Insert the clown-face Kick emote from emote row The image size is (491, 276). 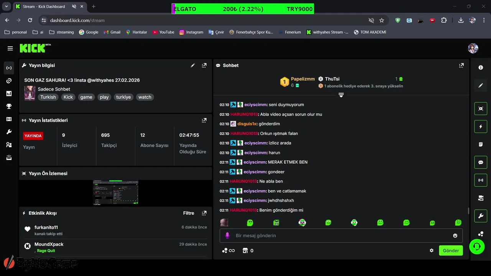302,223
